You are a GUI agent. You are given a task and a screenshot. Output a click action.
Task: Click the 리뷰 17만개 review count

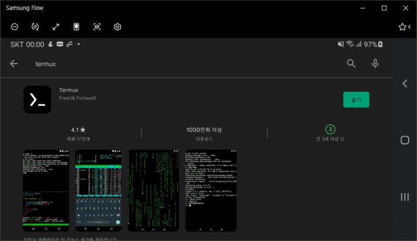(78, 139)
